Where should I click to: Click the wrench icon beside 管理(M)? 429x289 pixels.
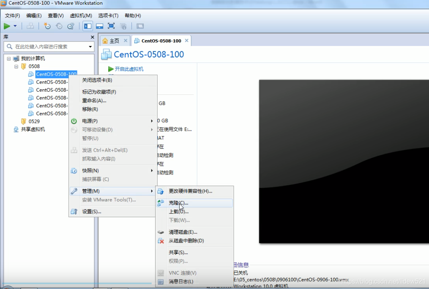tap(74, 191)
